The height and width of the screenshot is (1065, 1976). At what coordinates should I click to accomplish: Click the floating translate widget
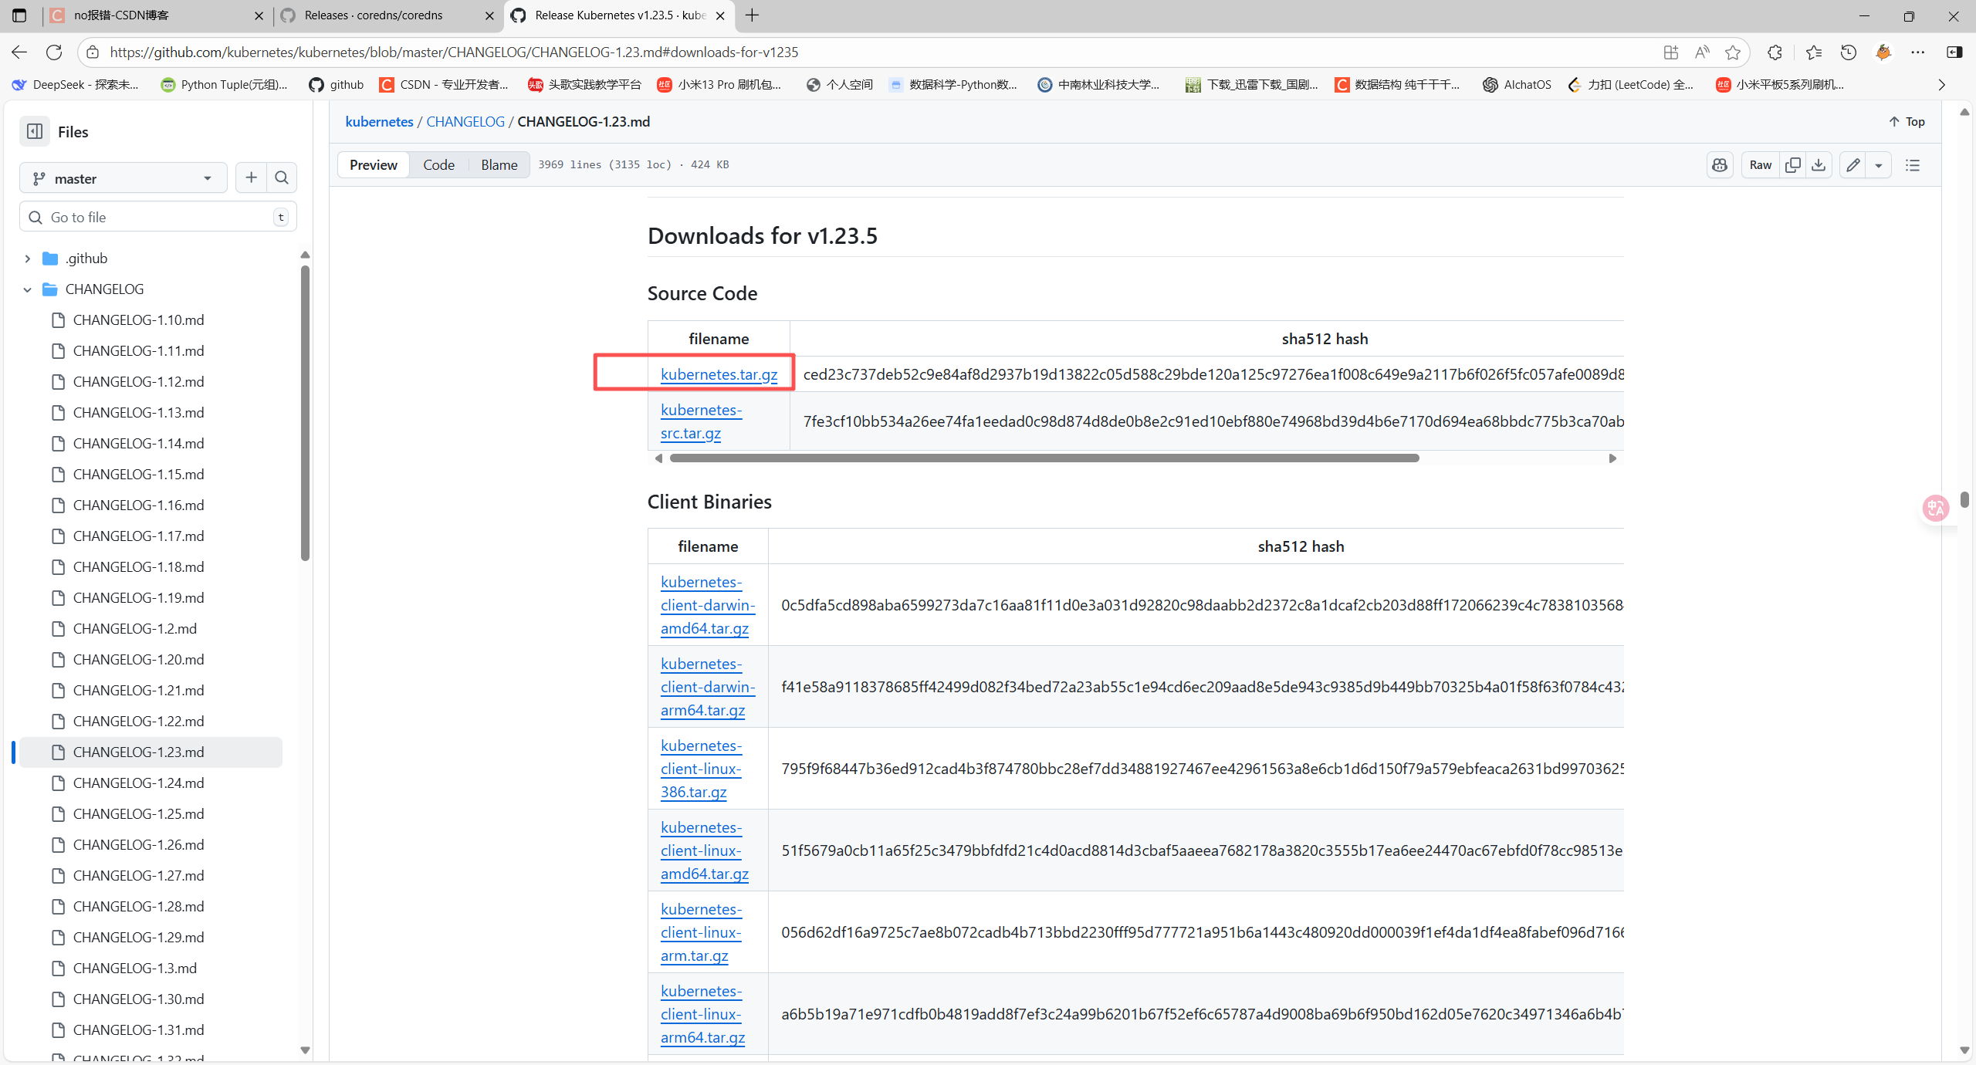[x=1936, y=508]
